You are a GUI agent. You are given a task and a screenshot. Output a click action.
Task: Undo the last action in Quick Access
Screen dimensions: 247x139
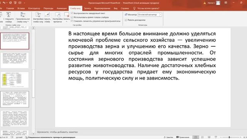4,3
